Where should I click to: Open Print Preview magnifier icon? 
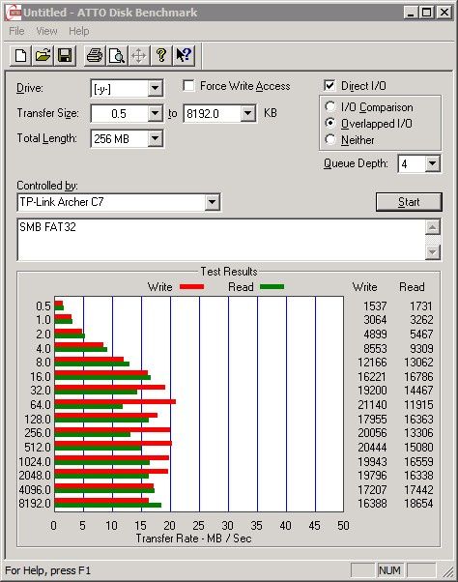coord(117,56)
